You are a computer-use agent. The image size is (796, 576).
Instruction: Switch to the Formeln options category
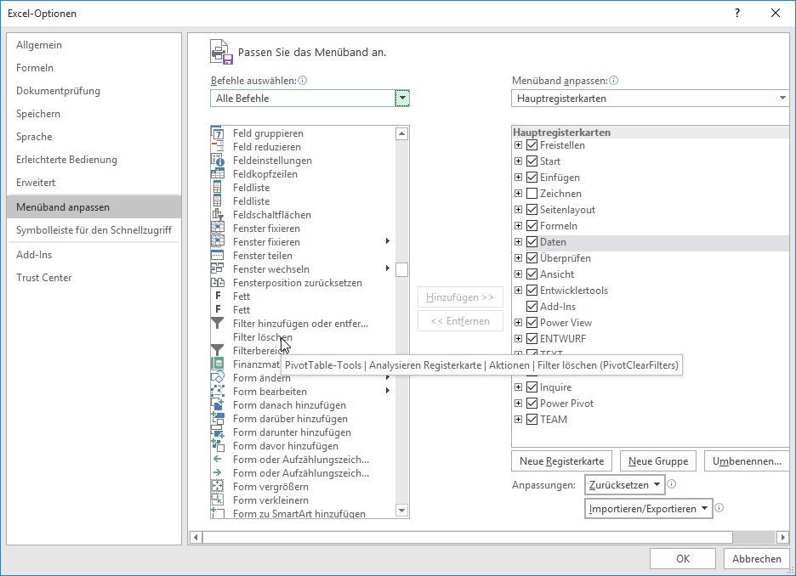click(35, 68)
